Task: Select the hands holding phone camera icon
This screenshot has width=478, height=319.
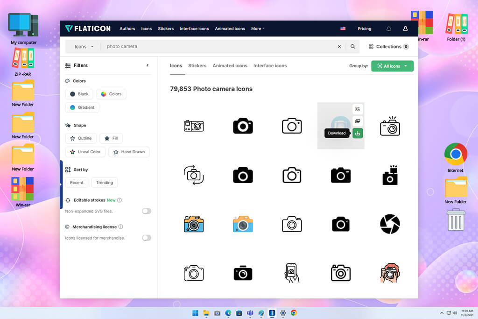Action: click(292, 273)
